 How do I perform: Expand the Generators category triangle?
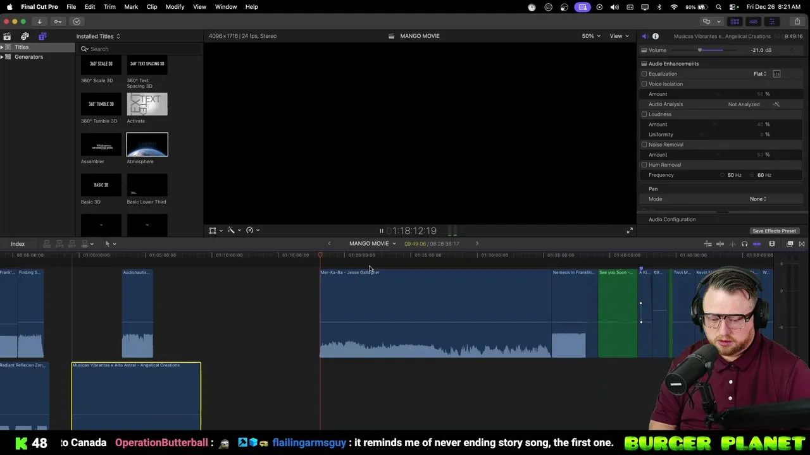(2, 57)
